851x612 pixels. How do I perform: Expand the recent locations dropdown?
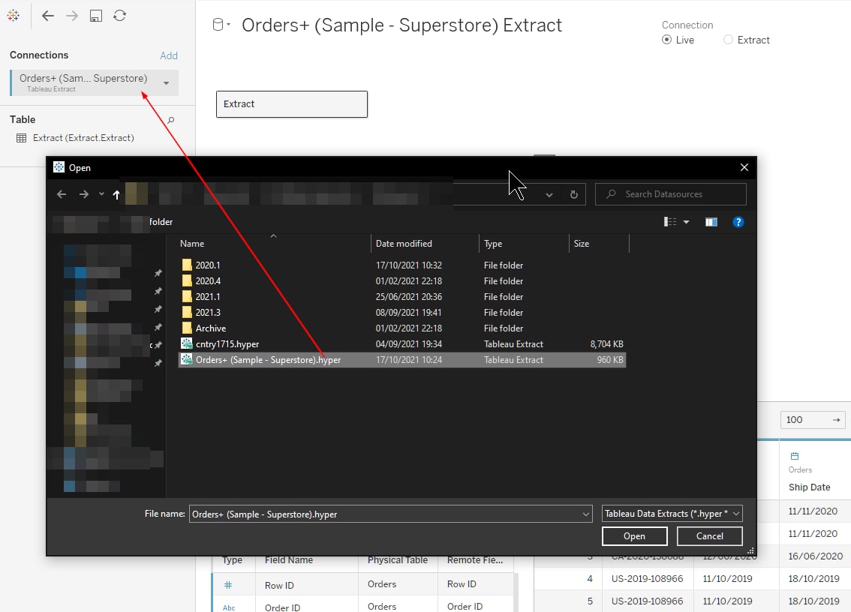point(101,194)
